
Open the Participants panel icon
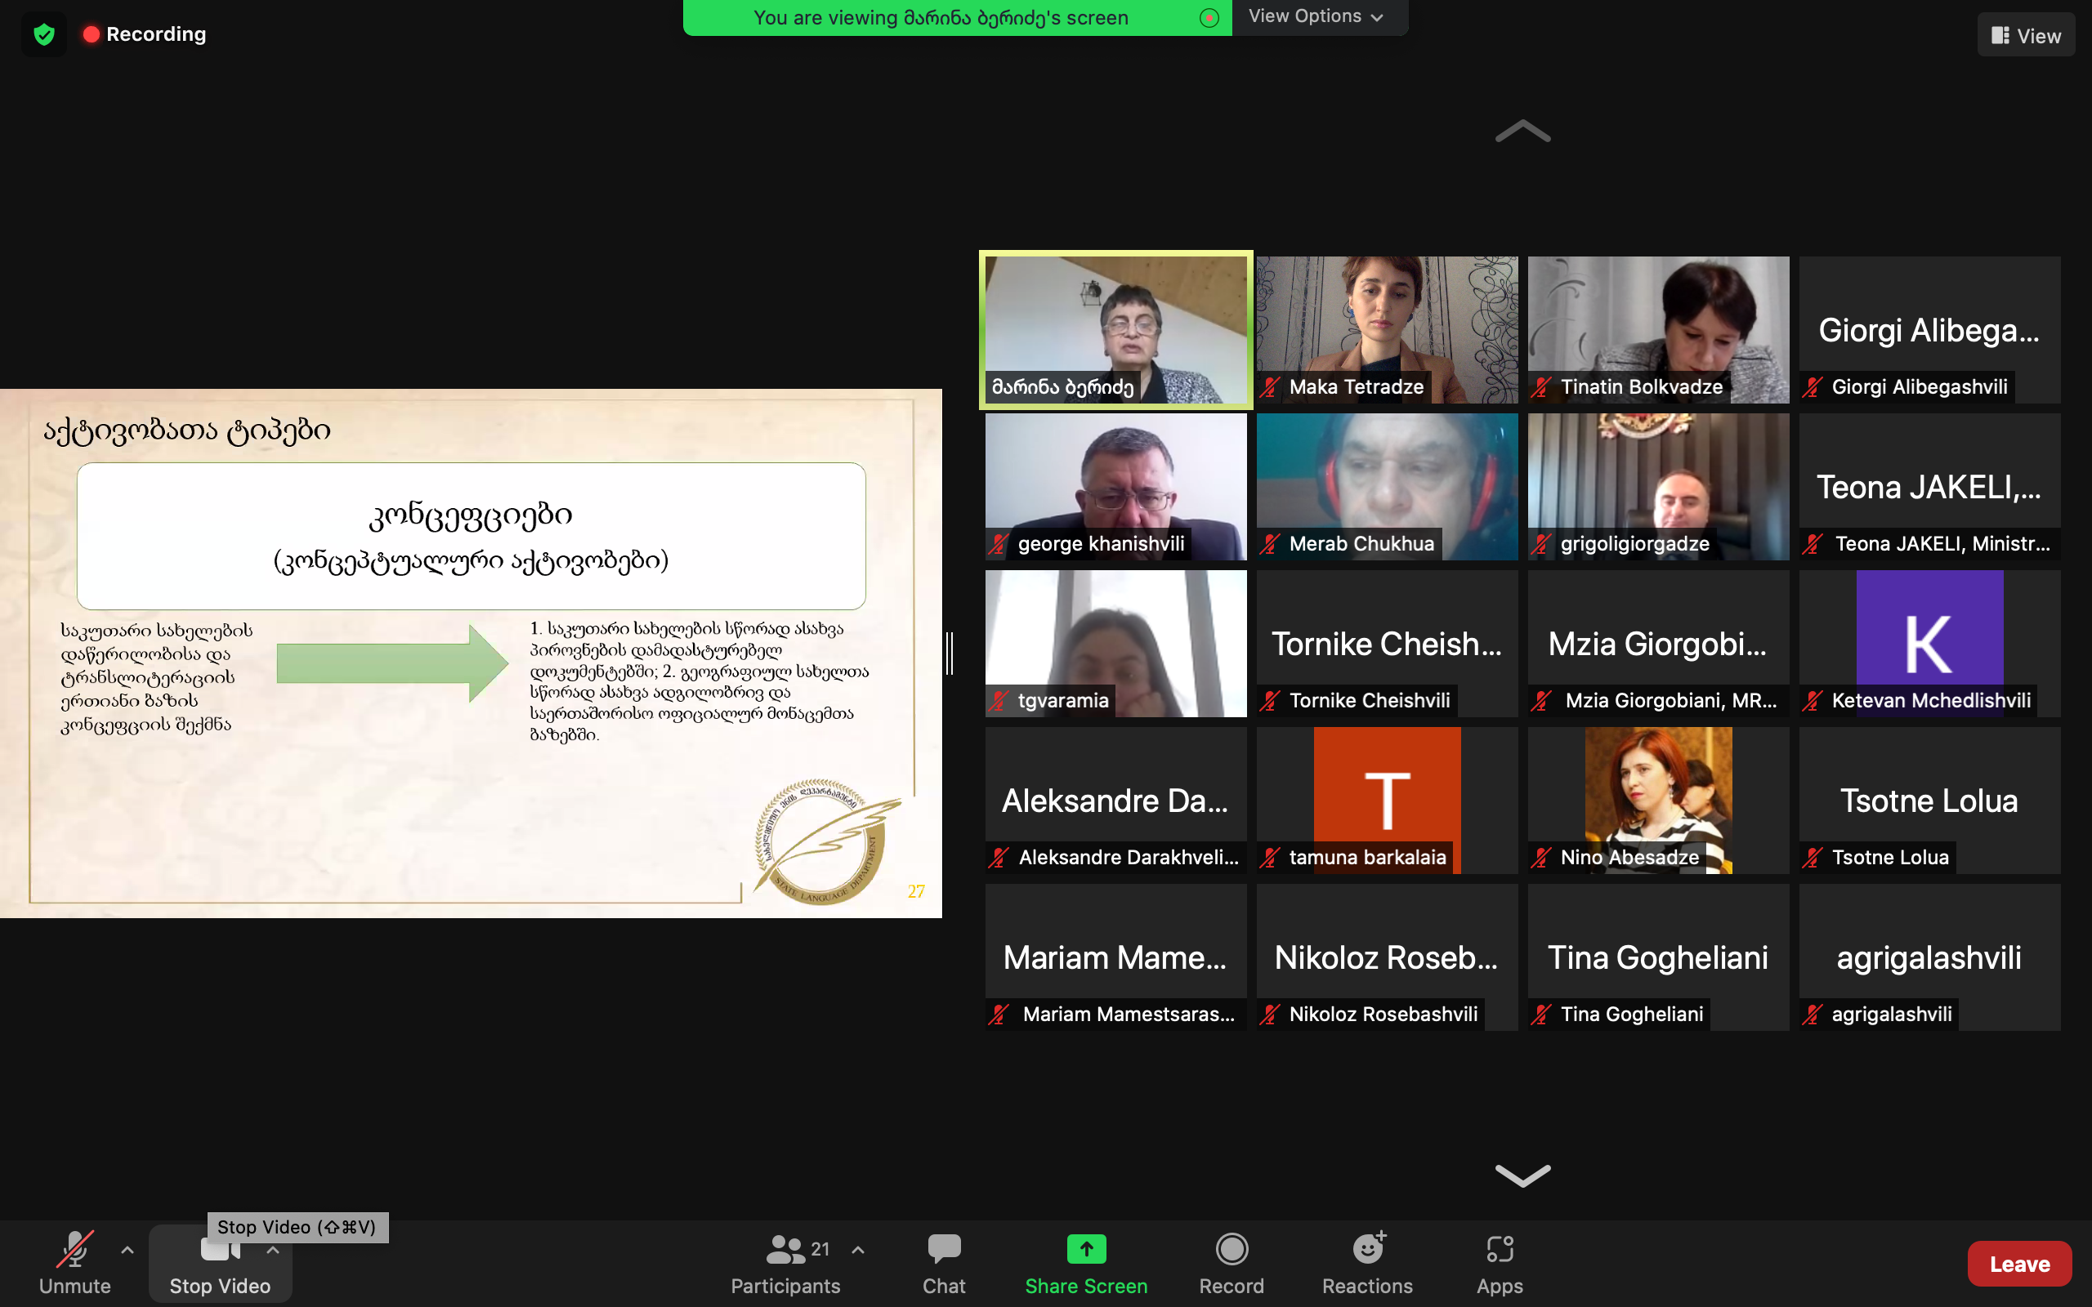785,1250
